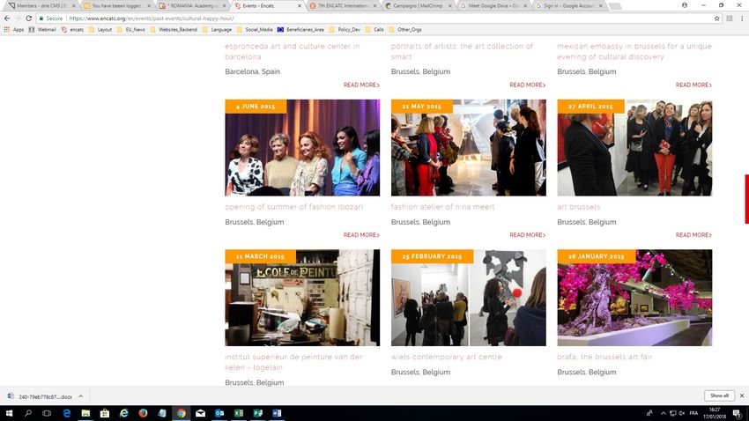Open Excel from taskbar
The image size is (749, 421).
click(x=239, y=413)
